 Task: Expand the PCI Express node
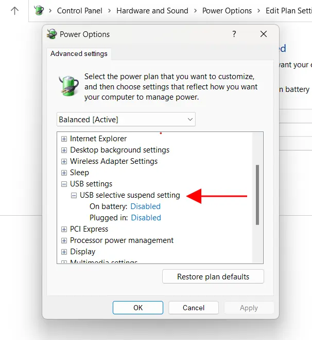click(x=64, y=229)
